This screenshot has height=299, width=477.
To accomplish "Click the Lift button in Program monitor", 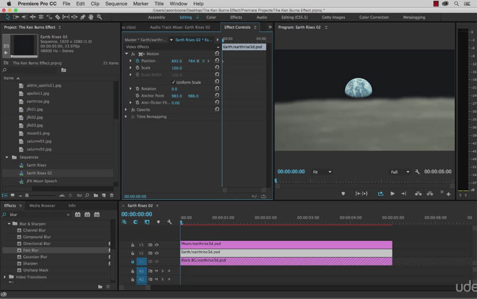I will (418, 194).
